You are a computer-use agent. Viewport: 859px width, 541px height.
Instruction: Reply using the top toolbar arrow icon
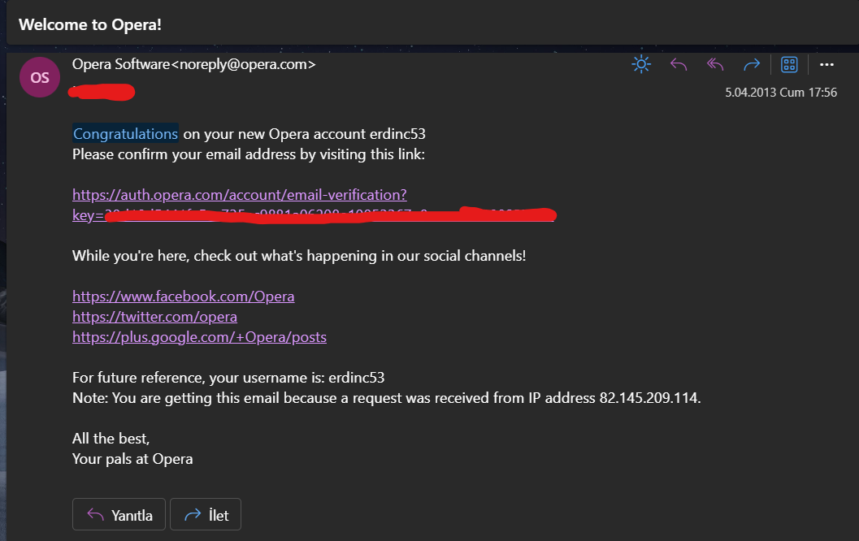coord(679,65)
